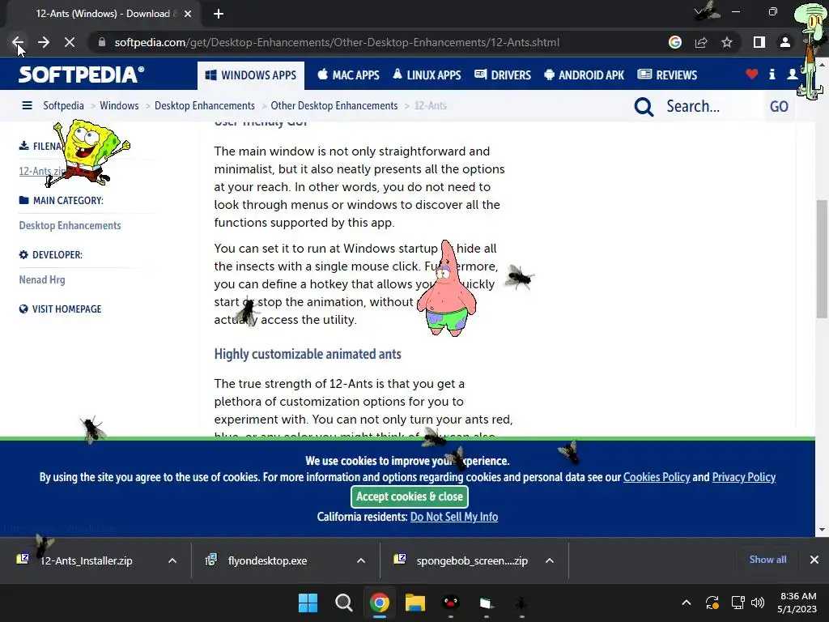Open the Privacy Policy link
This screenshot has width=829, height=622.
click(x=744, y=477)
